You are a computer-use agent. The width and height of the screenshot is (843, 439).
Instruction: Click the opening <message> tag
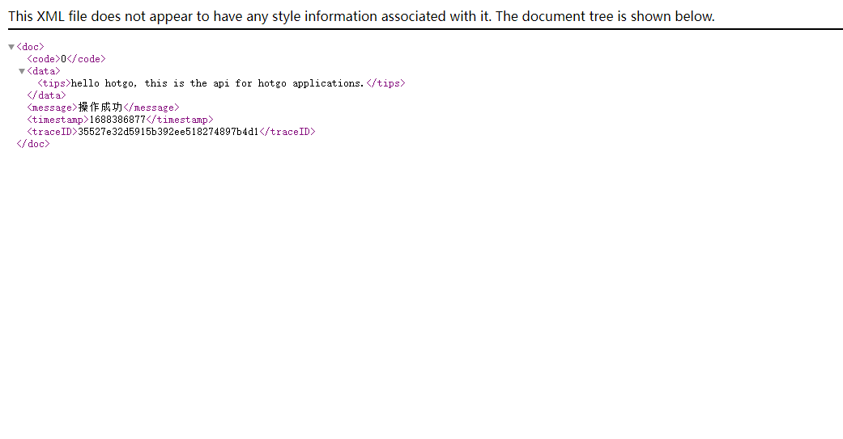(x=52, y=108)
